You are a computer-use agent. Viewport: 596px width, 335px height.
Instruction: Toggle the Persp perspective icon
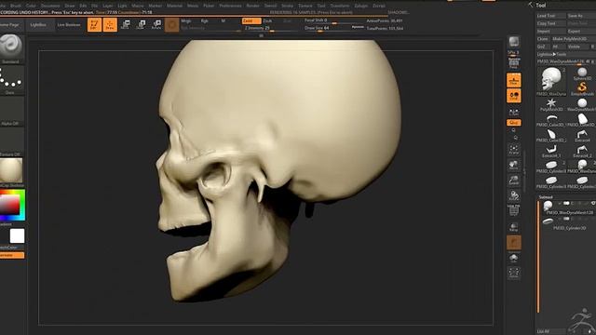513,63
